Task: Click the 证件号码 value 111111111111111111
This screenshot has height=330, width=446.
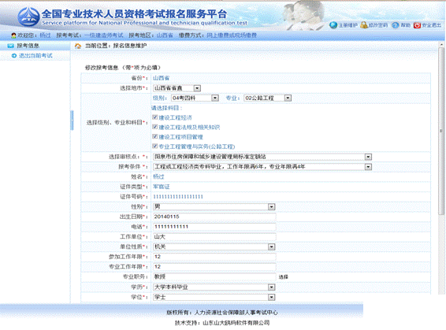Action: (x=178, y=197)
